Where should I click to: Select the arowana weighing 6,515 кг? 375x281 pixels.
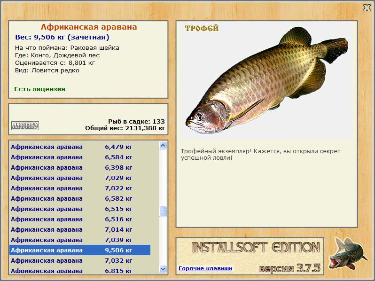[80, 209]
